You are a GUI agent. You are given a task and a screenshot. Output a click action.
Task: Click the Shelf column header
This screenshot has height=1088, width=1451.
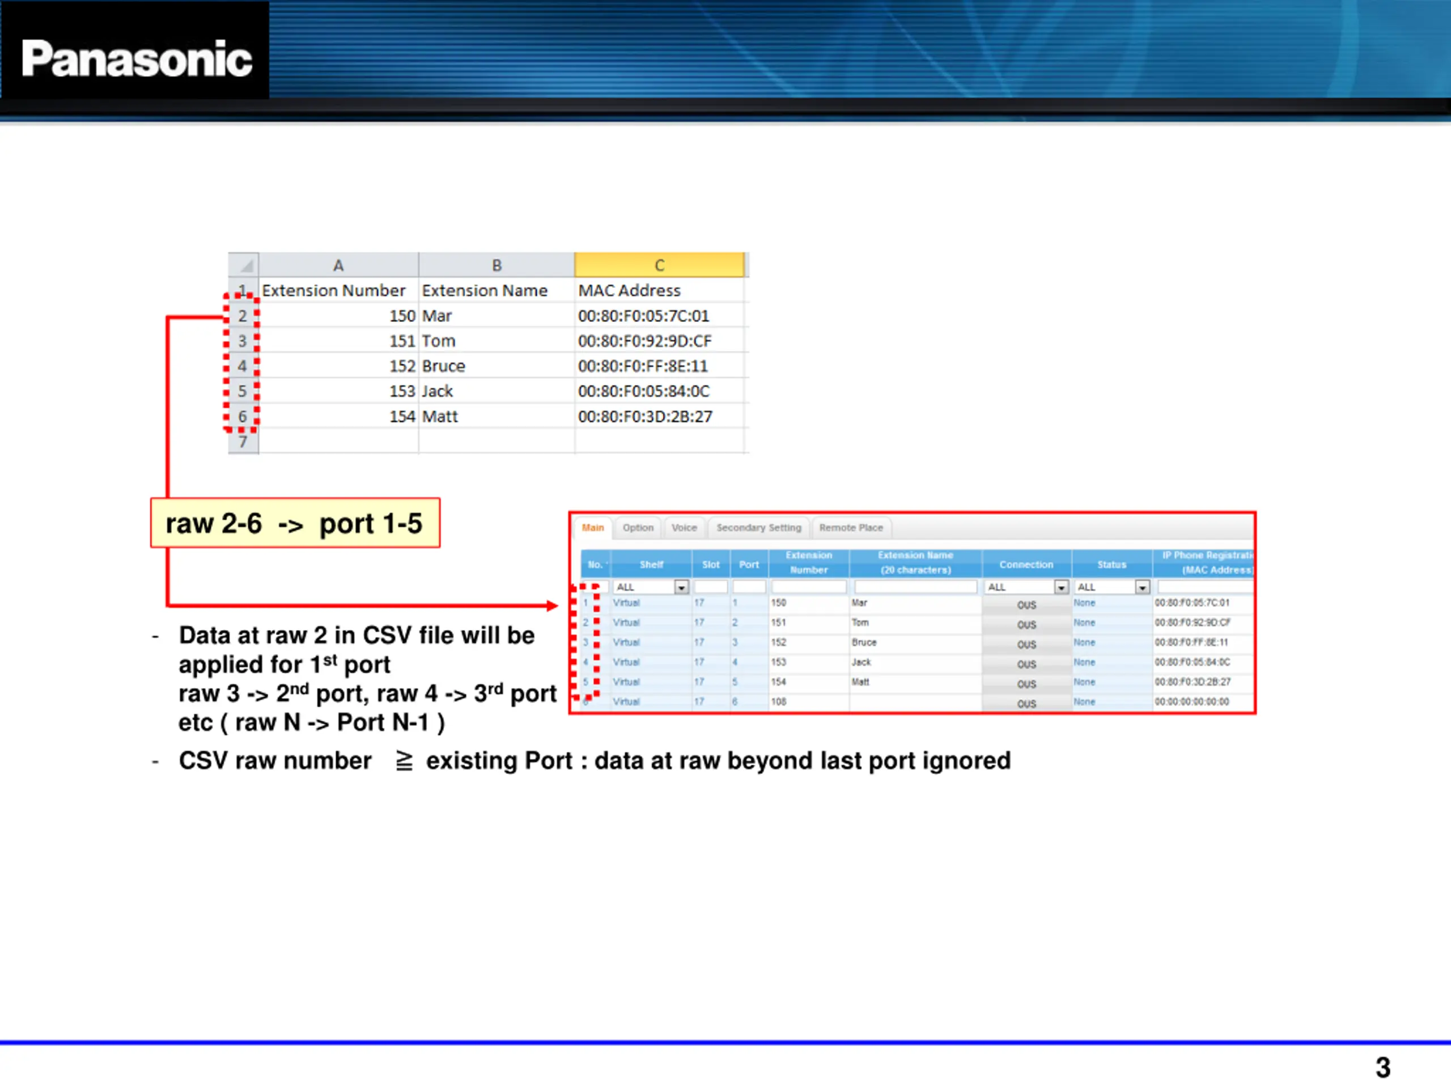click(x=651, y=564)
